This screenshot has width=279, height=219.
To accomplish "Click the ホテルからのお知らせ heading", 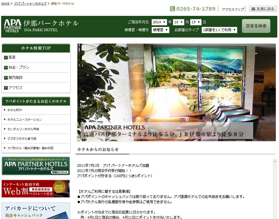I will pyautogui.click(x=98, y=149).
